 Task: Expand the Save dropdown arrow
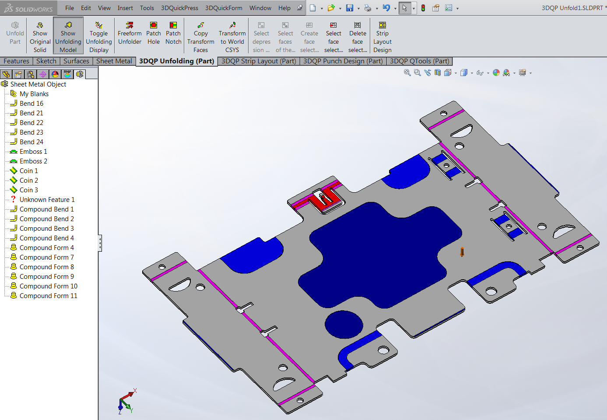(x=358, y=8)
